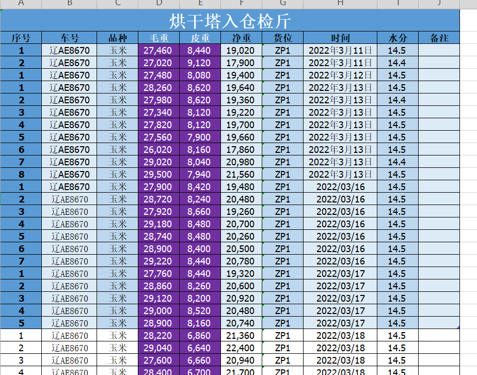The width and height of the screenshot is (477, 375).
Task: Click gross weight cell 29,180
Action: point(159,224)
